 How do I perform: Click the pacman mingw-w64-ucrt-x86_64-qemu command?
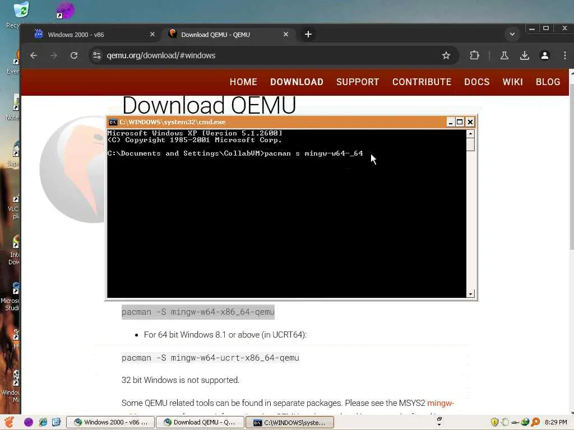[x=211, y=358]
